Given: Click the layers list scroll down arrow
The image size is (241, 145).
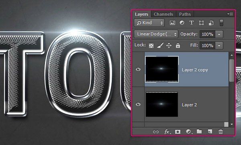Looking at the screenshot, I should pos(232,124).
